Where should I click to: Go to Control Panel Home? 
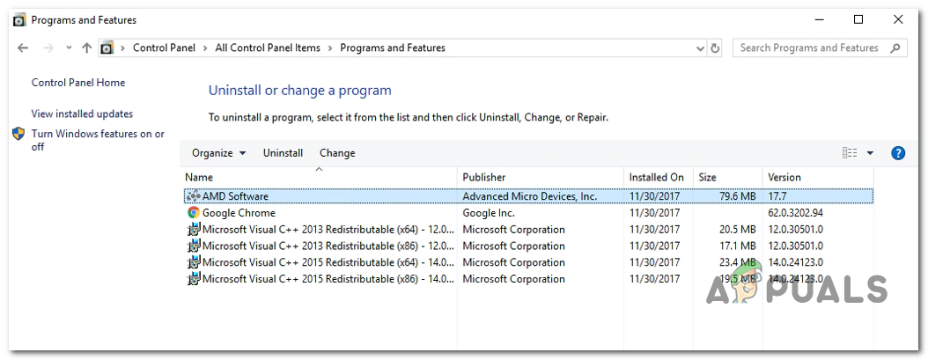78,83
